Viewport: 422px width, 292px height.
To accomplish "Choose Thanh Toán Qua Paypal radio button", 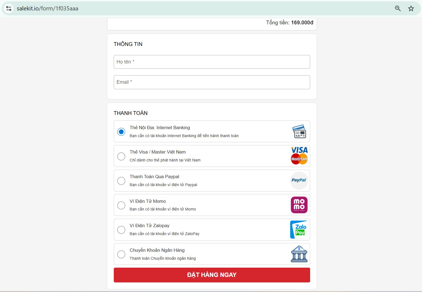I will click(121, 181).
